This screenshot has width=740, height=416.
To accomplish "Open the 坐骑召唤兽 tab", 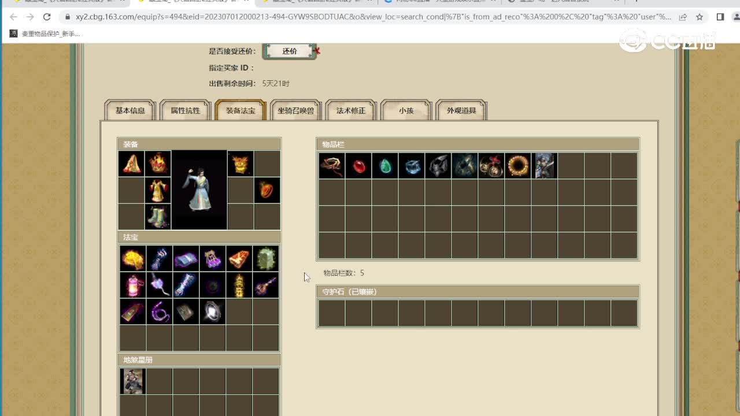I will pyautogui.click(x=295, y=110).
